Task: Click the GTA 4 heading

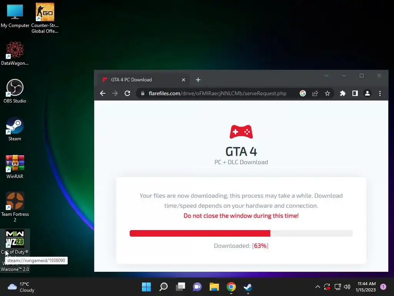Action: 241,151
